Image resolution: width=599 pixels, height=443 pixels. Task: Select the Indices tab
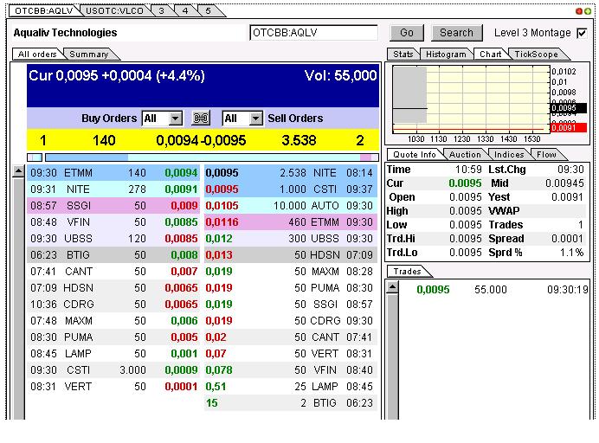pos(509,154)
